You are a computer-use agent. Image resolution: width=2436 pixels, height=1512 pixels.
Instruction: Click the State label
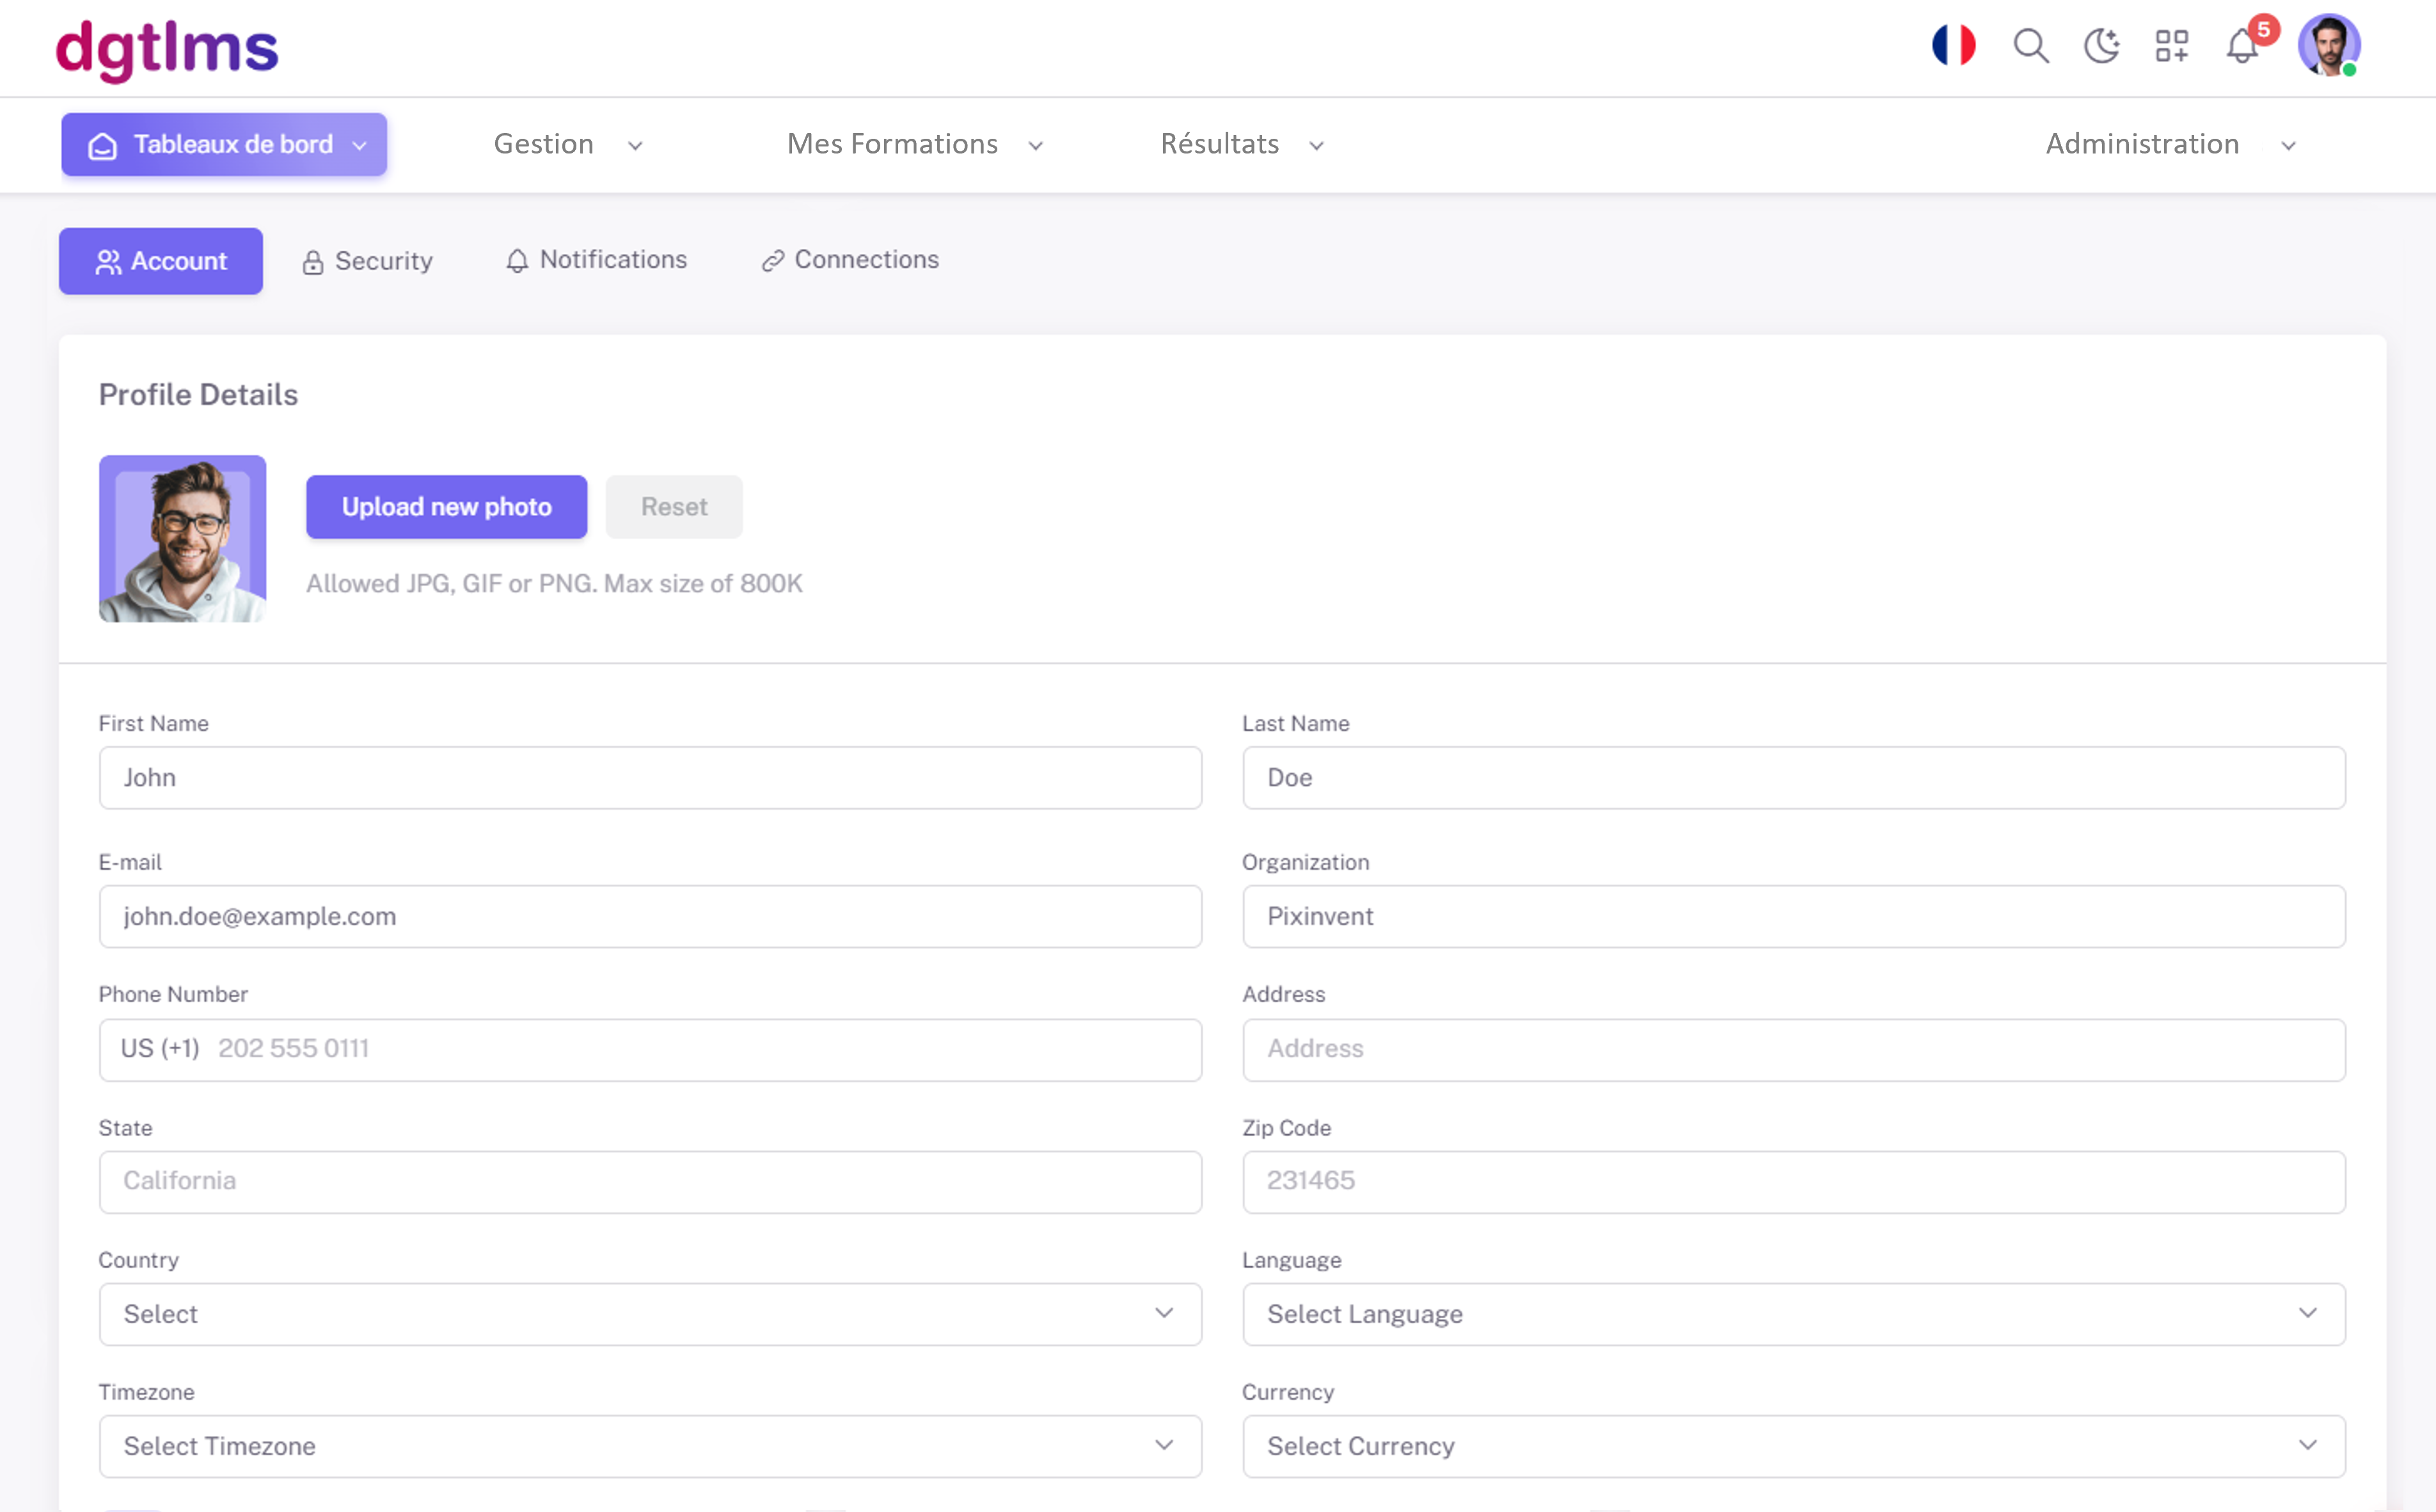125,1128
